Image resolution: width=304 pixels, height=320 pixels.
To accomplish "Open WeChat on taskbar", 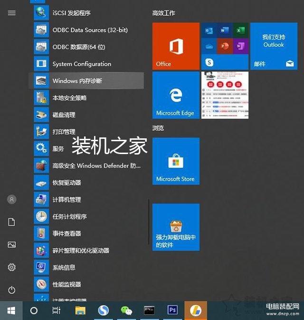I will point(126,310).
